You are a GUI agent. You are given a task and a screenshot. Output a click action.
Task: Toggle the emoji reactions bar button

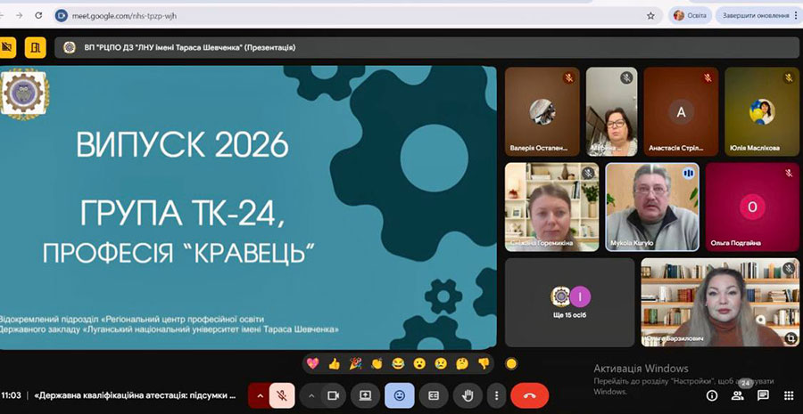point(400,395)
